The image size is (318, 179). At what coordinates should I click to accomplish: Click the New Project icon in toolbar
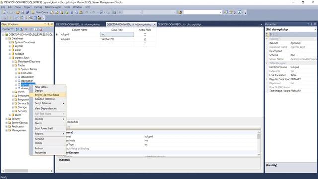[4, 12]
